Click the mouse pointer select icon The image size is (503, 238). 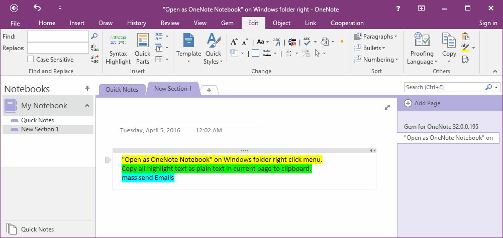coord(318,53)
